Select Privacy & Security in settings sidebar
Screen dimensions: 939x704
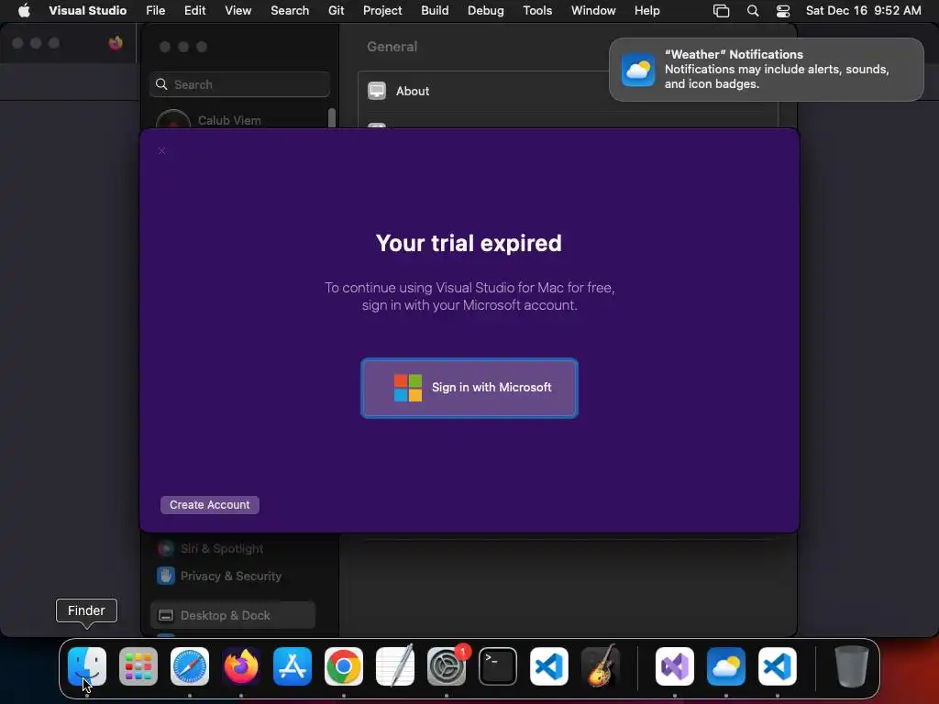coord(230,576)
